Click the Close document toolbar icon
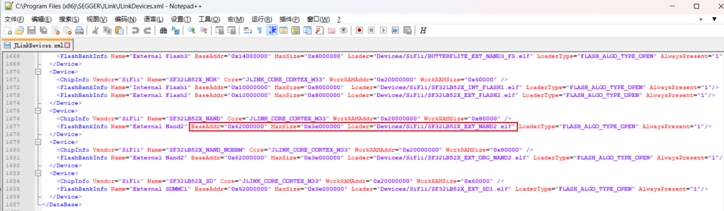This screenshot has width=724, height=211. (x=55, y=30)
